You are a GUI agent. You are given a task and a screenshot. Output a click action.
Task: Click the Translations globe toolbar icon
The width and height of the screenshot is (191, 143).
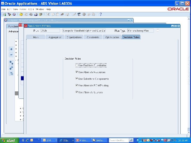pyautogui.click(x=84, y=15)
